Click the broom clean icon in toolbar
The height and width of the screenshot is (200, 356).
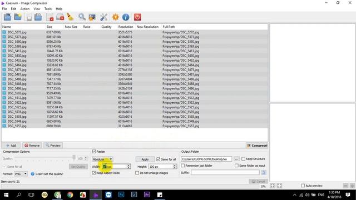70,17
